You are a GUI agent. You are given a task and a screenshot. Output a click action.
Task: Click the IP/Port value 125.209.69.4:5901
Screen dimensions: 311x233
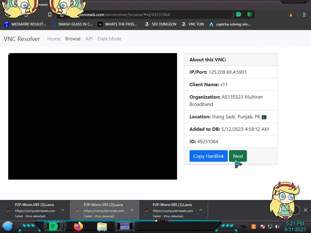[227, 72]
